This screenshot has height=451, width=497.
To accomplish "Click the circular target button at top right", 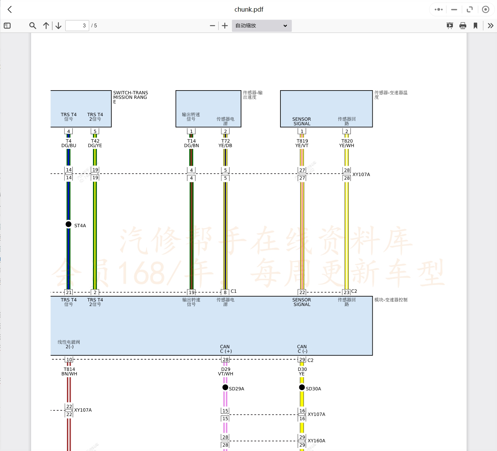I will pyautogui.click(x=485, y=10).
